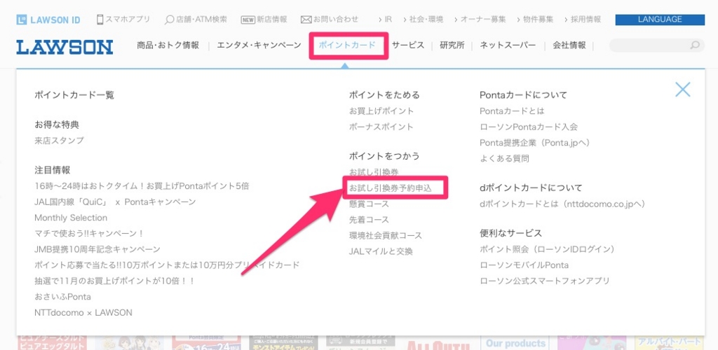Click the Pontaカードについて heading
The image size is (718, 350).
[523, 95]
